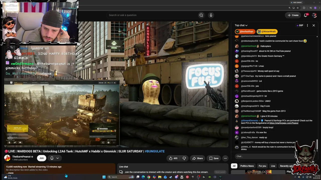Open the Windows Start menu
Viewport: 321px width, 180px height.
pyautogui.click(x=104, y=177)
